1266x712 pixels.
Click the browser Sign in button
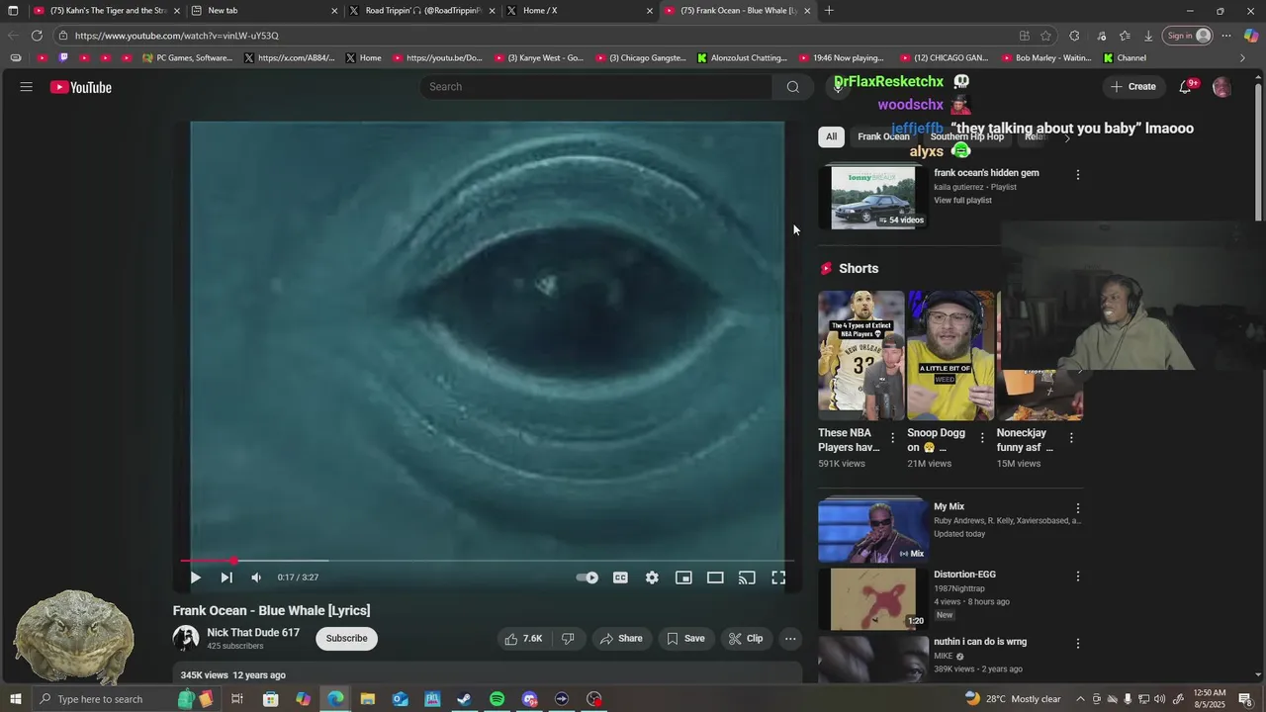click(1189, 36)
